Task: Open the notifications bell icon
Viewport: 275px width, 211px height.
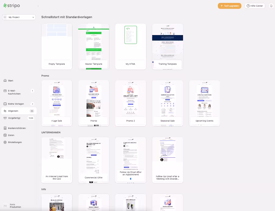Action: point(271,6)
